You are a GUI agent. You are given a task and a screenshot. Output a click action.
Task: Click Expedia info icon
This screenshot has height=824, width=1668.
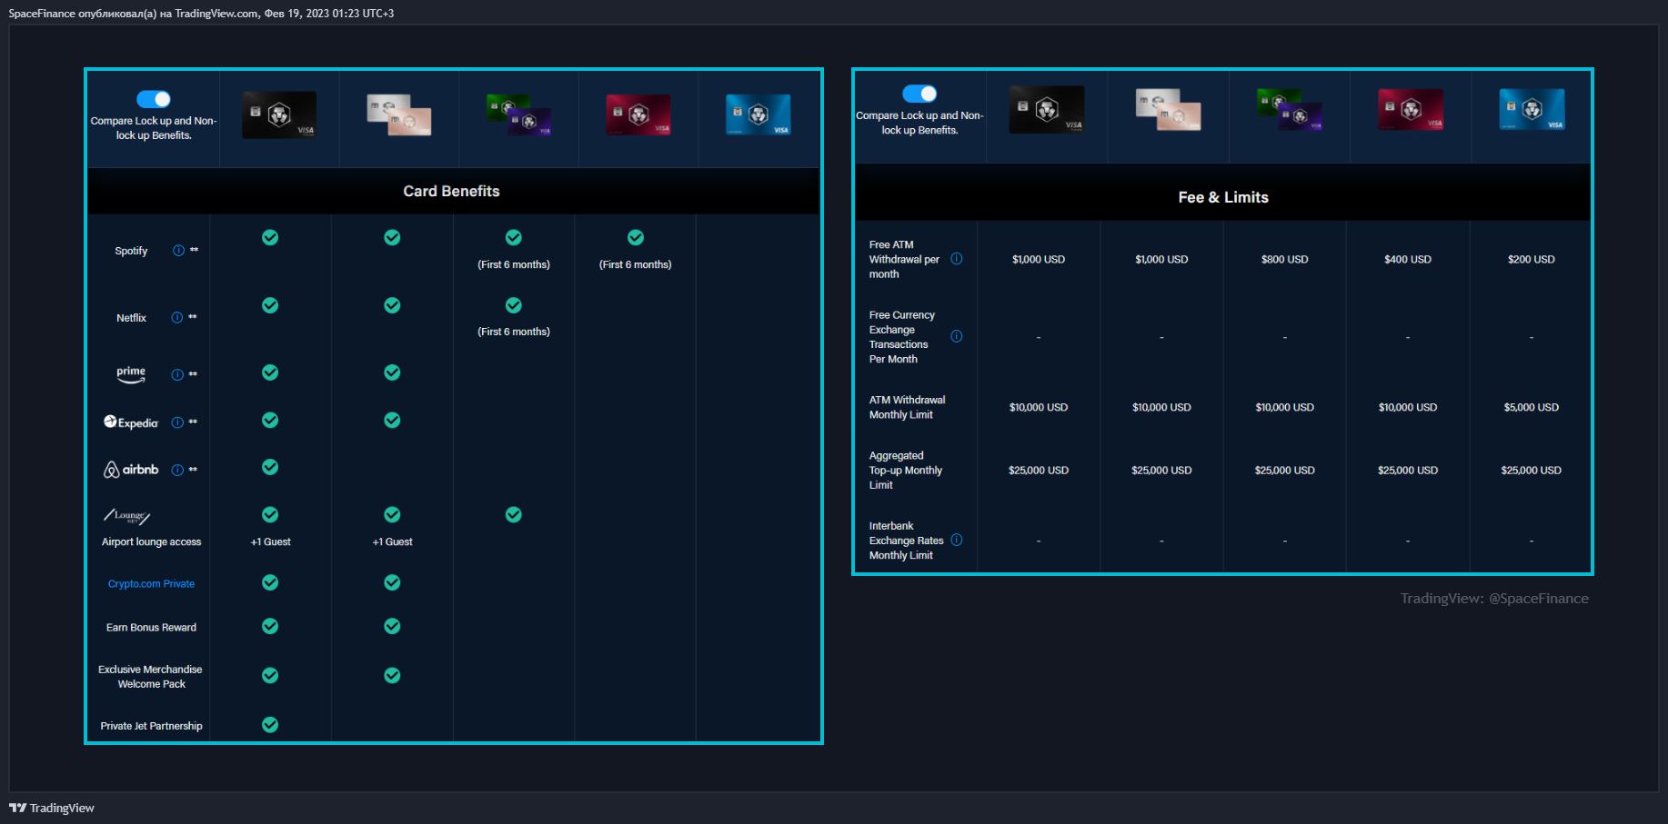(177, 422)
